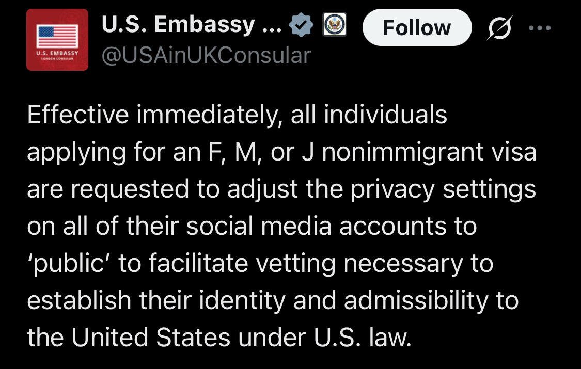Screen dimensions: 581x369
Task: Open the Grok explain-post icon
Action: 499,28
